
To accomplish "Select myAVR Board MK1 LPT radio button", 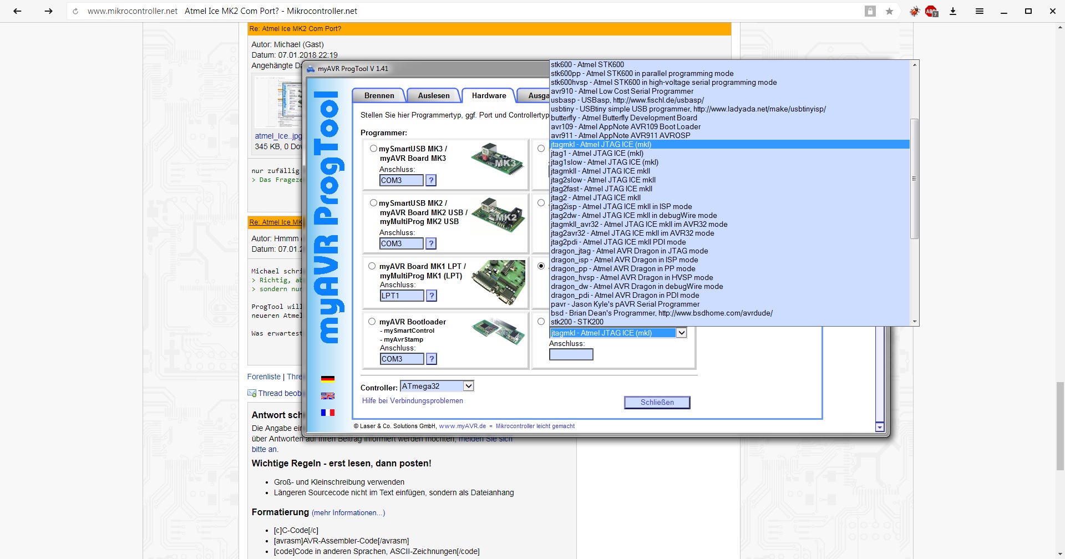I will pyautogui.click(x=372, y=266).
